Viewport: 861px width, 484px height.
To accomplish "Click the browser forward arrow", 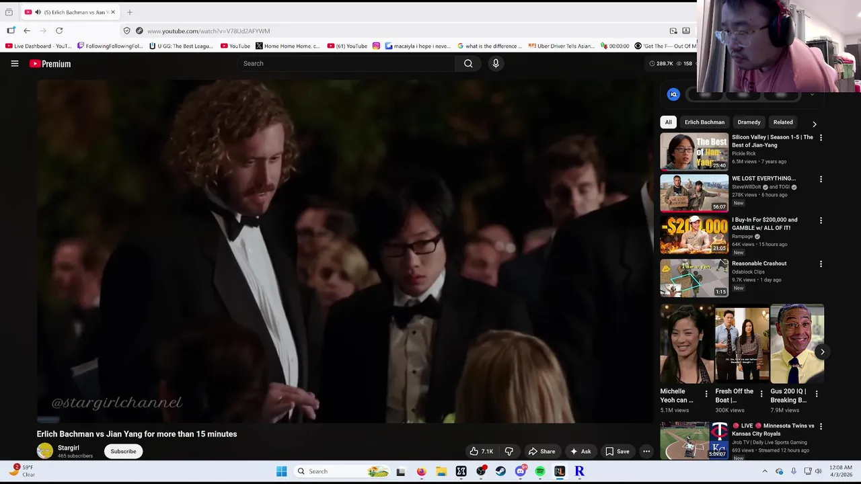I will tap(43, 31).
